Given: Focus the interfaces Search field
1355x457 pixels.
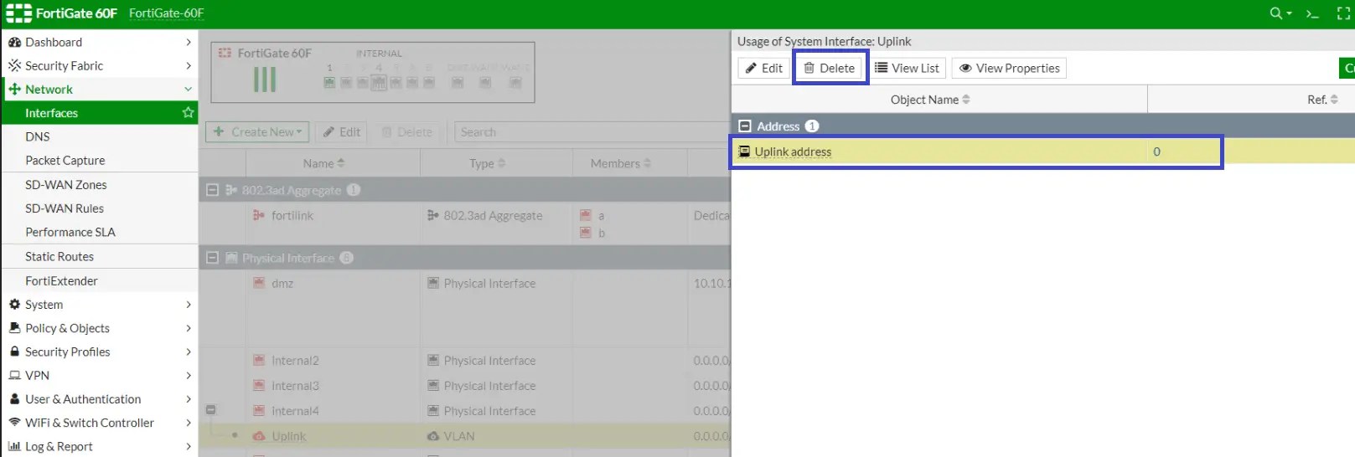Looking at the screenshot, I should pos(592,132).
